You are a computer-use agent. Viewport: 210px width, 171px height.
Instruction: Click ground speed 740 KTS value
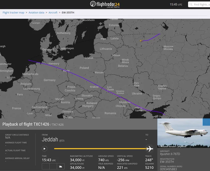103,160
